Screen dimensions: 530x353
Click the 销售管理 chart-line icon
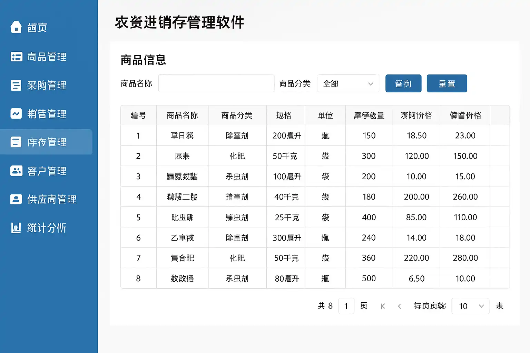[x=16, y=113]
